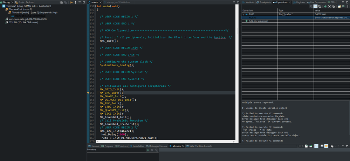
Task: Add memory monitor with green plus
Action: coord(148,150)
